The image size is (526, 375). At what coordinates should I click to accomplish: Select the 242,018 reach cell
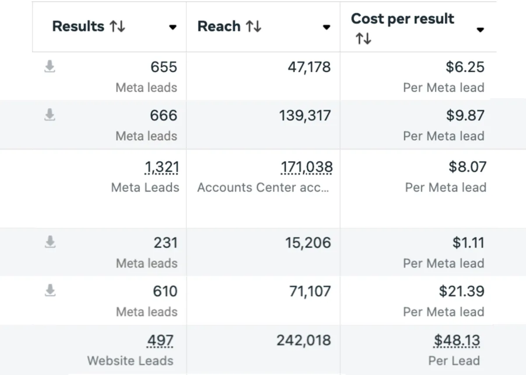click(x=303, y=340)
